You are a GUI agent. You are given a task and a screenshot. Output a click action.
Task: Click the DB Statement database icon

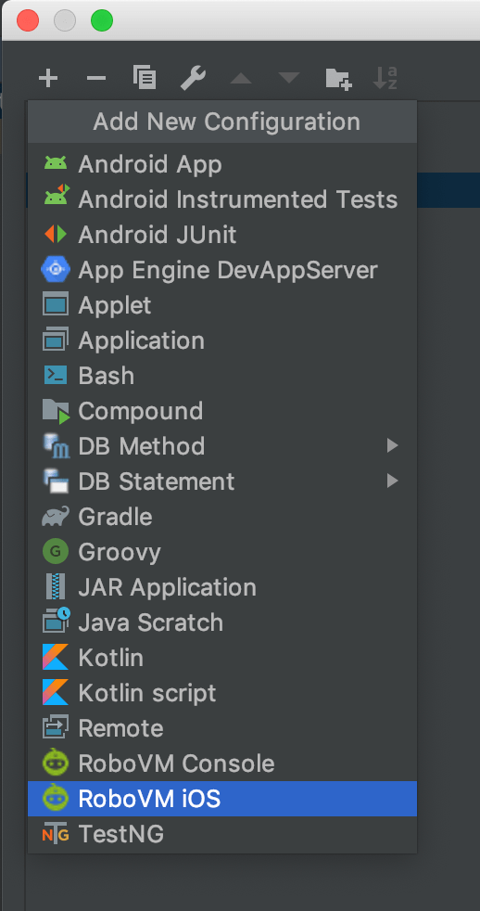click(x=57, y=481)
